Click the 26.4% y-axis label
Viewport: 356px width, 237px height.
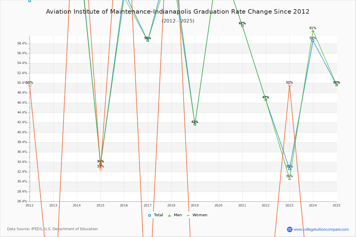click(x=23, y=201)
